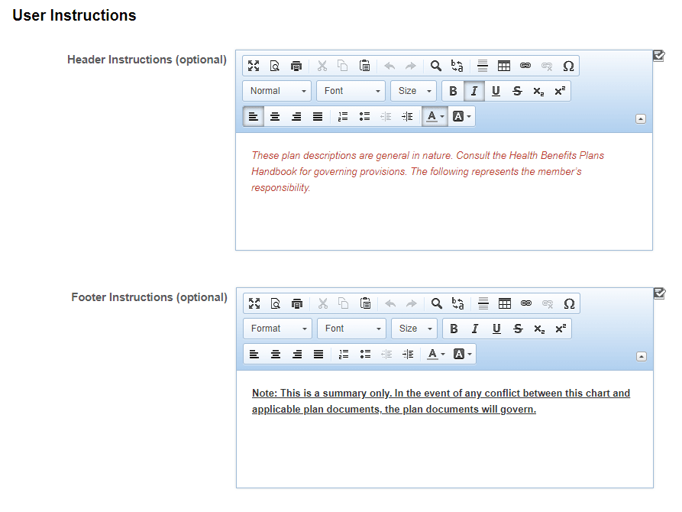This screenshot has height=512, width=682.
Task: Open the Font dropdown in the footer editor
Action: point(351,329)
